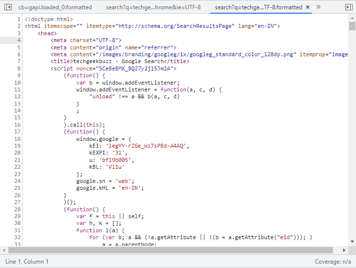Show the debugger sidebar panel
This screenshot has width=356, height=268.
coord(348,7)
